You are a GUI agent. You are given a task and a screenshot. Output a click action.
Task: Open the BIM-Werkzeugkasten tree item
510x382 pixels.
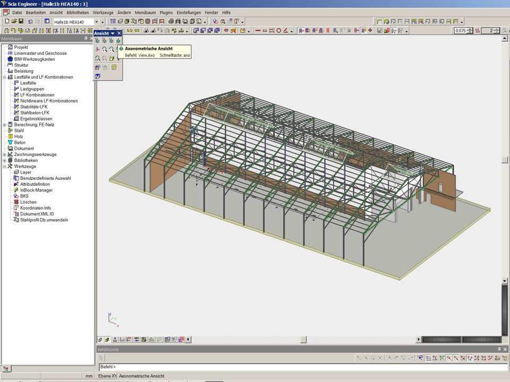(x=34, y=59)
